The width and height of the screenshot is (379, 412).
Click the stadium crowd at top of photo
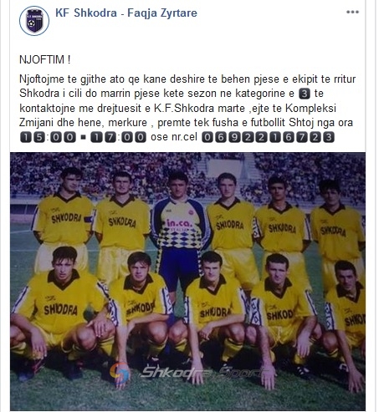coord(187,170)
